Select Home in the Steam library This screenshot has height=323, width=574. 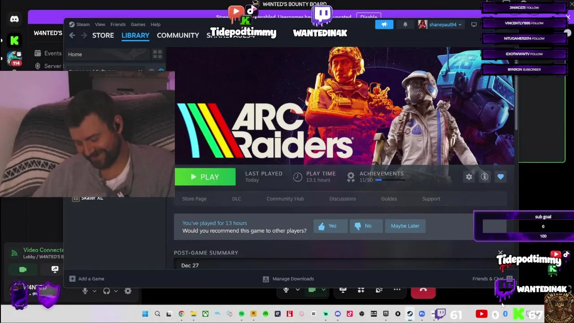(x=108, y=54)
